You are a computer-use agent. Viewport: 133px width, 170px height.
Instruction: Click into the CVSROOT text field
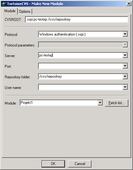(76, 20)
